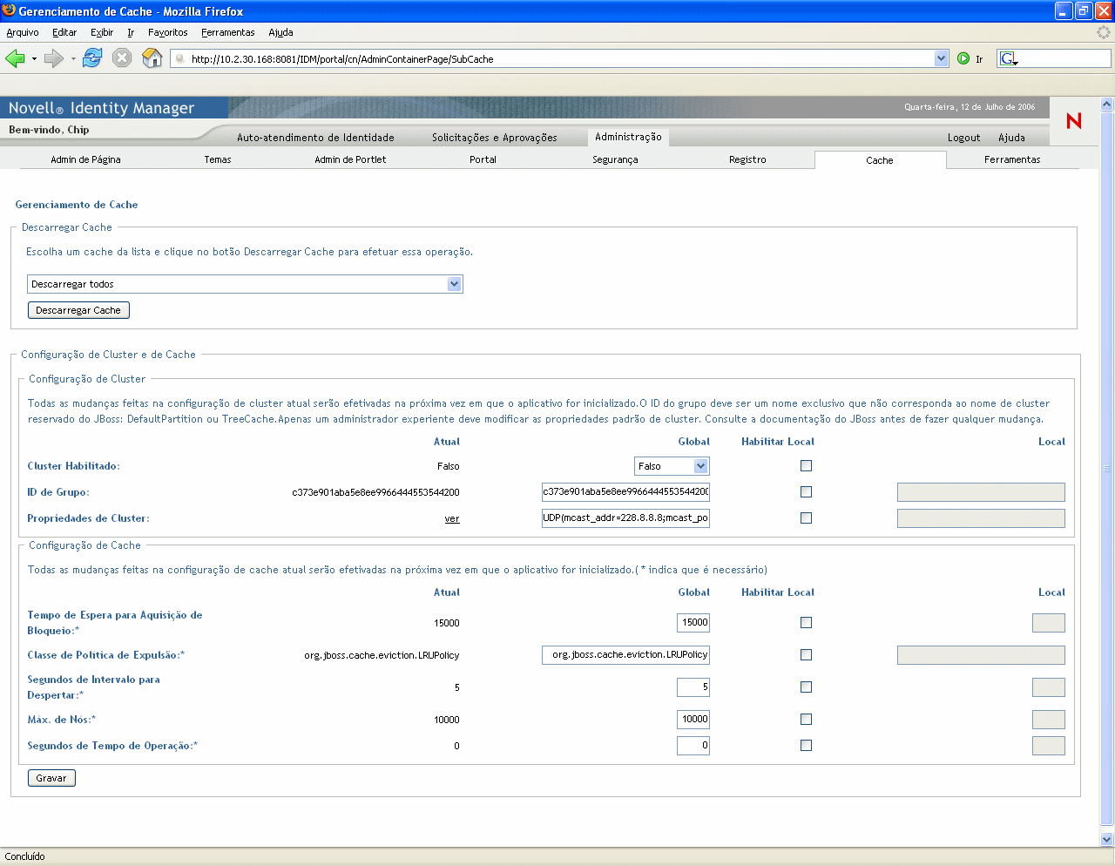Enable local for Segundos de Intervalo
This screenshot has width=1115, height=866.
[x=806, y=687]
